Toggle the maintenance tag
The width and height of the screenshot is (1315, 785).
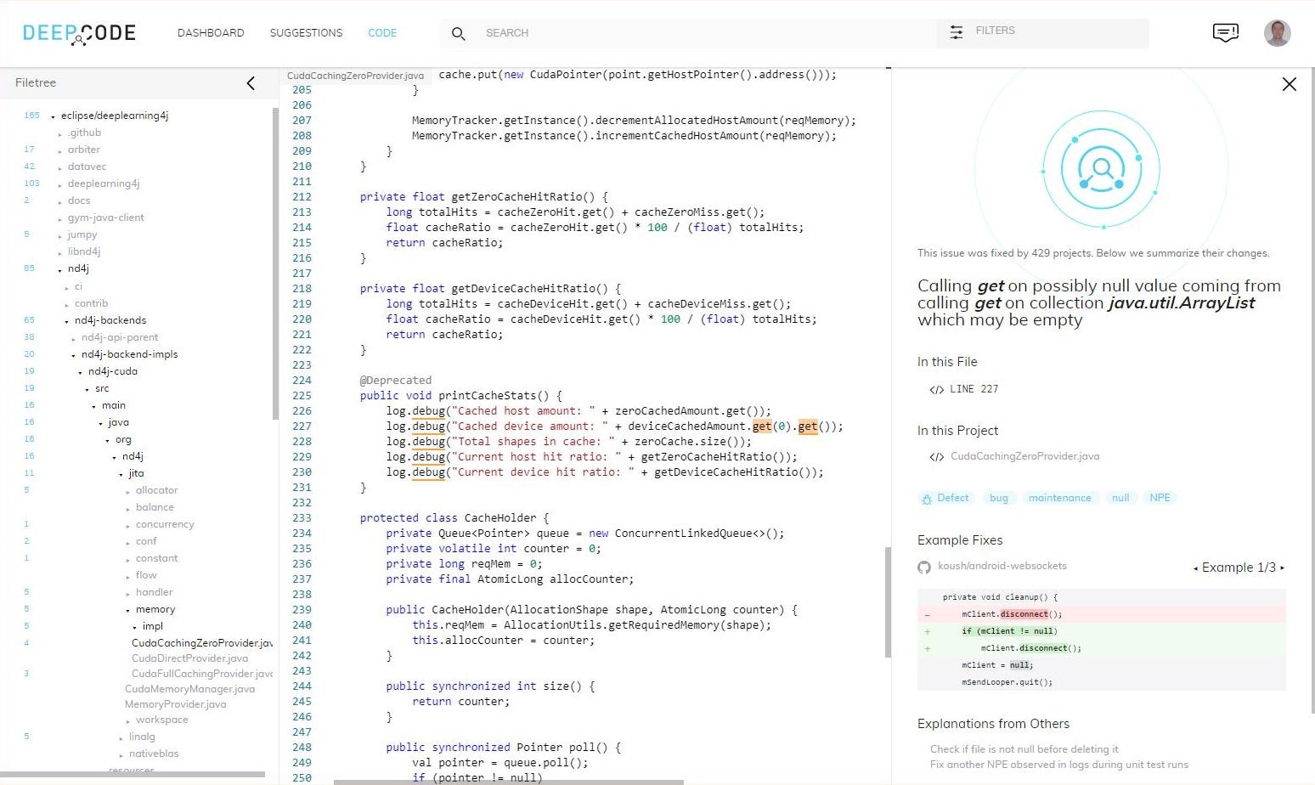point(1060,498)
